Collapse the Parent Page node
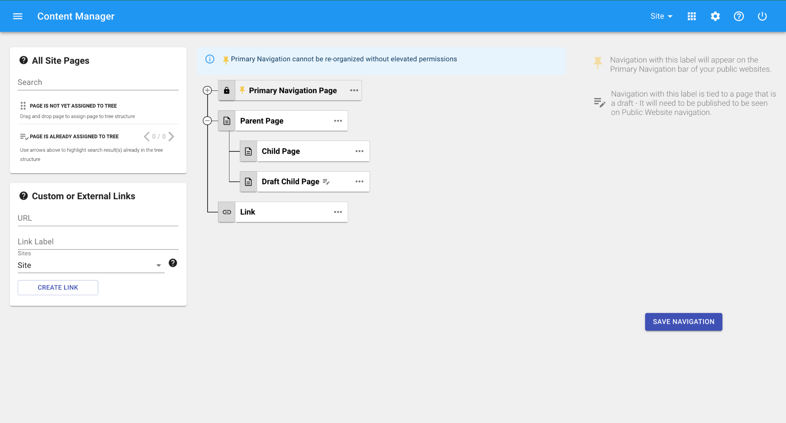The image size is (786, 423). coord(207,121)
